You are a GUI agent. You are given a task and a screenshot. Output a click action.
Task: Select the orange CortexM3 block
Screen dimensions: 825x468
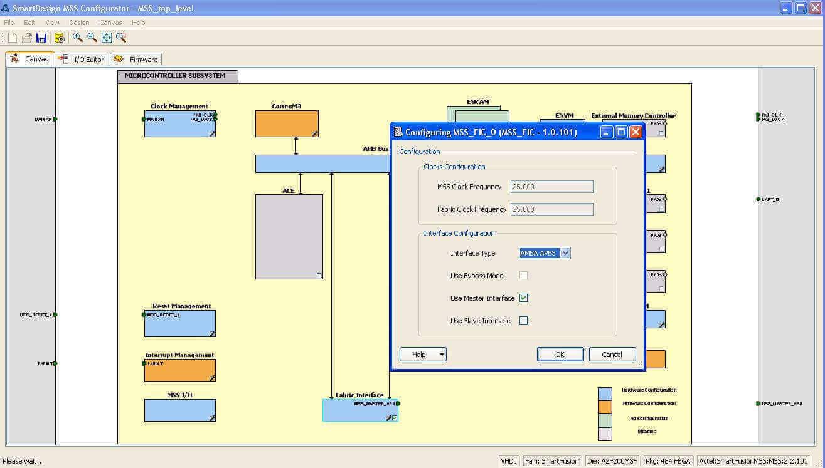pyautogui.click(x=287, y=123)
